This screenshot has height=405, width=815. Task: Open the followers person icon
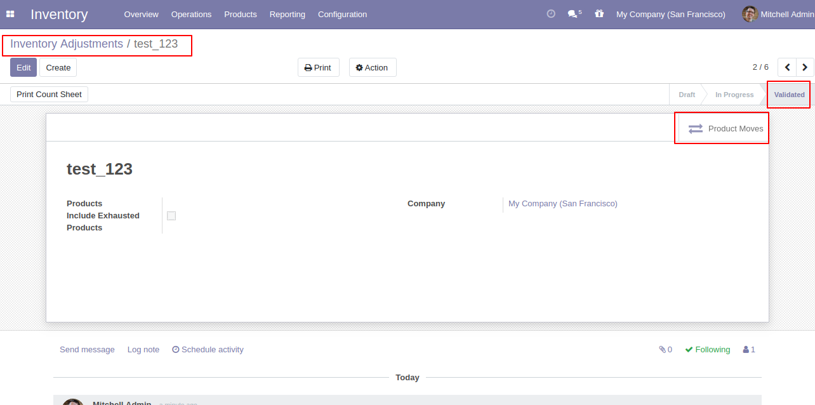click(749, 350)
